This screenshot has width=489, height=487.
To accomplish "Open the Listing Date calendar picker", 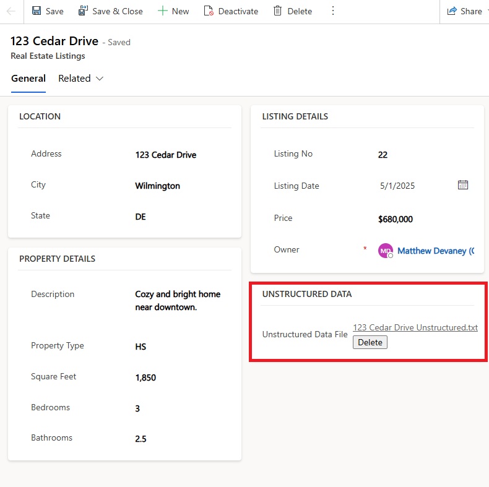I will (x=462, y=185).
